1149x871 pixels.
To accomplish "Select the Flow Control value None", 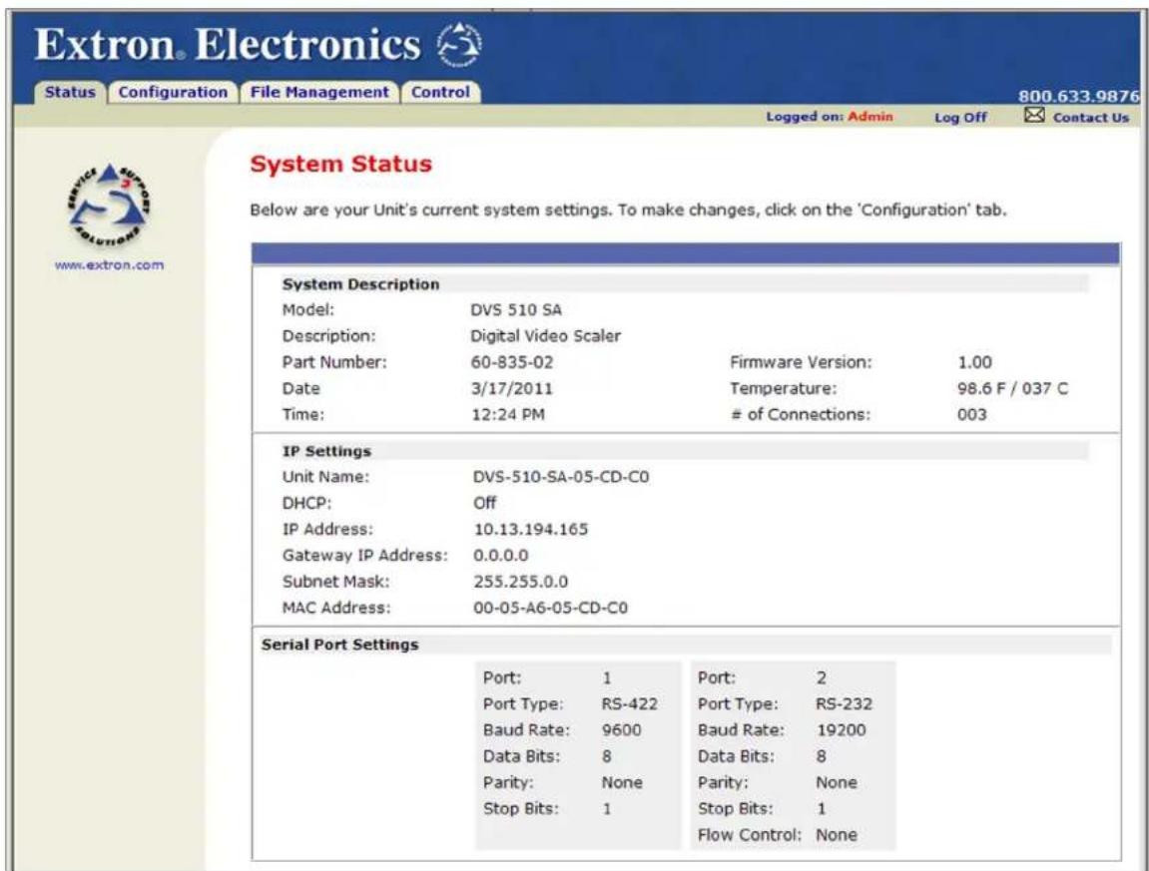I will [837, 835].
